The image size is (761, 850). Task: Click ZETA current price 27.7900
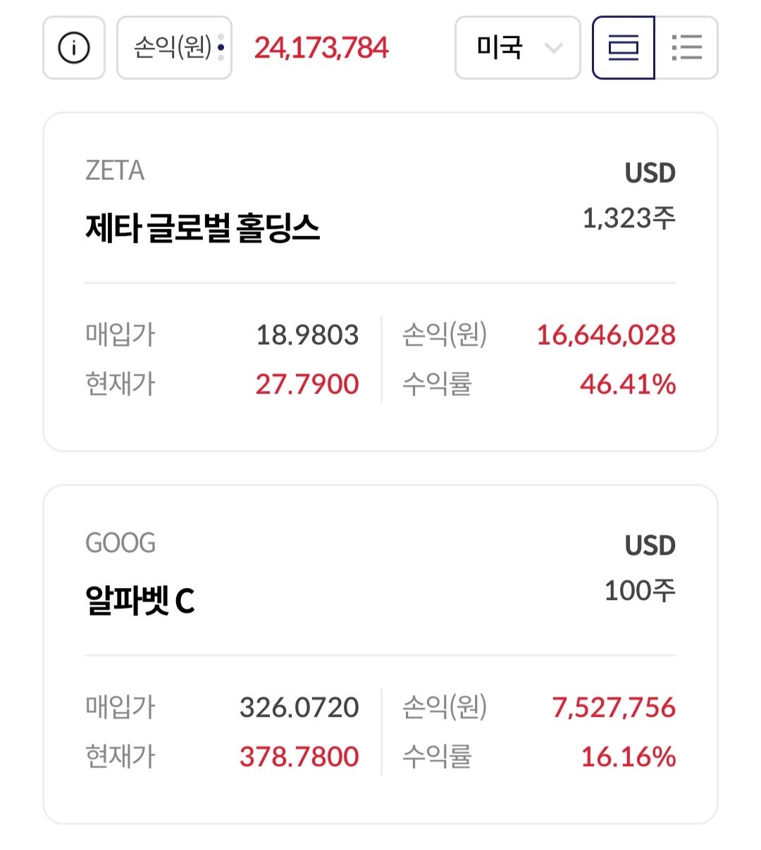(307, 385)
